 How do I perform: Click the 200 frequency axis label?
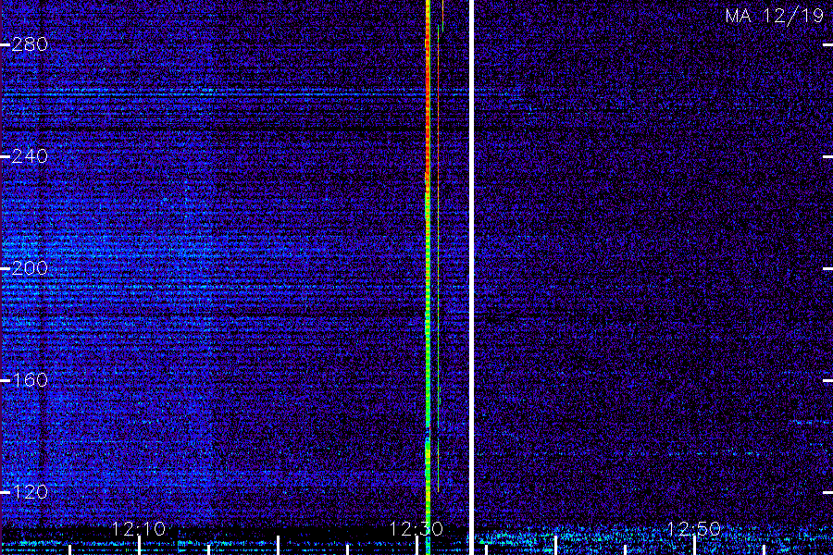[x=30, y=267]
